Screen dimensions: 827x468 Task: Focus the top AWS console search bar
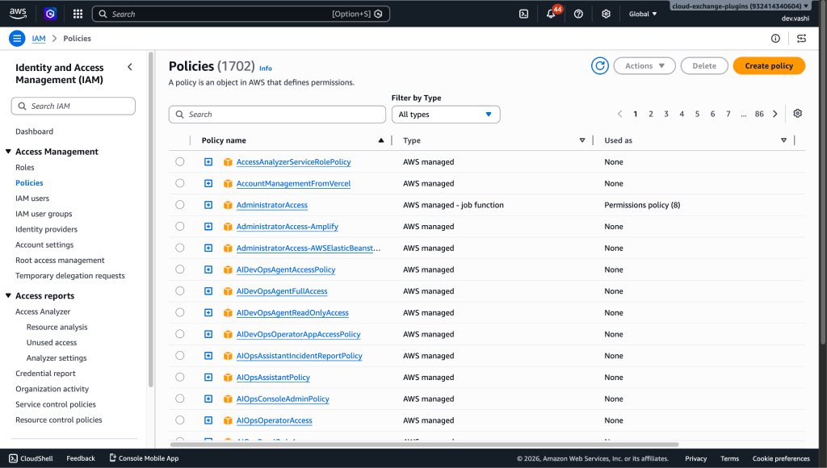(241, 15)
